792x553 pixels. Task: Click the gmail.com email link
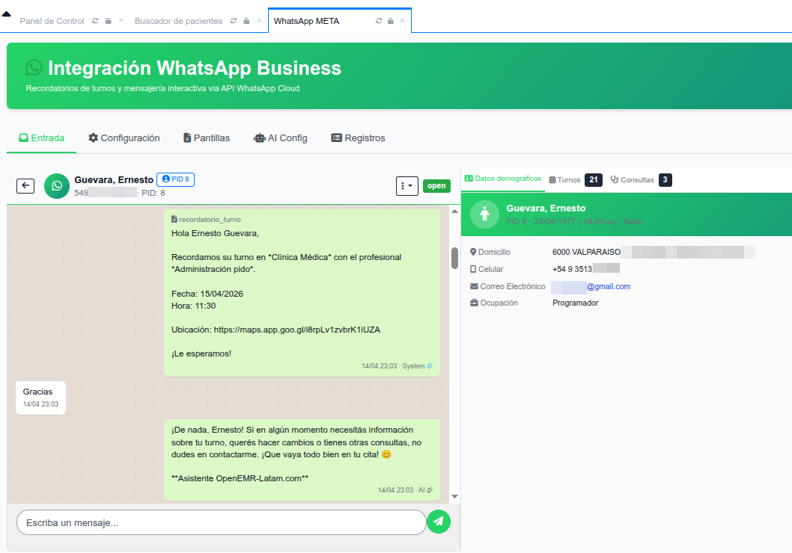pyautogui.click(x=608, y=286)
